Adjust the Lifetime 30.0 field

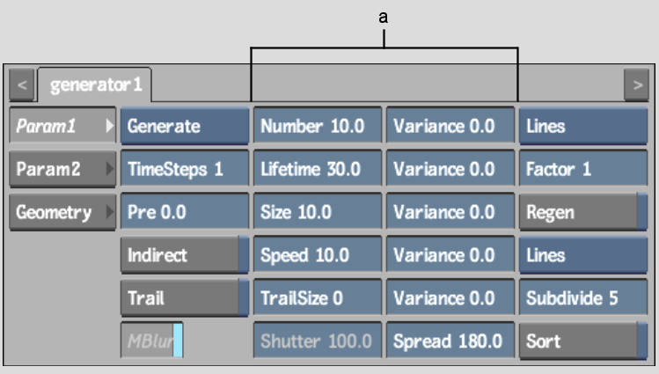(318, 169)
